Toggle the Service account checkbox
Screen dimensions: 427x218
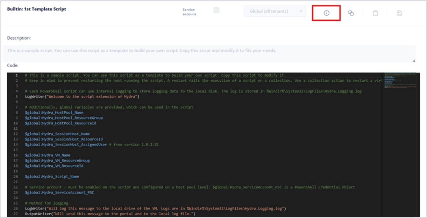click(x=216, y=11)
